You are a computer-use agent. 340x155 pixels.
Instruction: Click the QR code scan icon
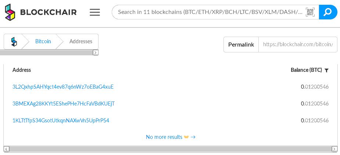310,12
